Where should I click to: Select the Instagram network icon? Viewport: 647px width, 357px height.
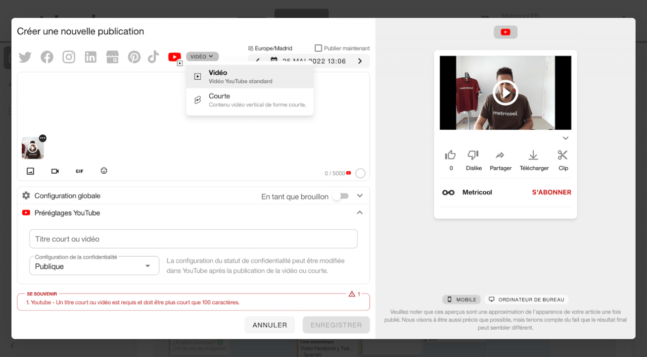pos(69,57)
